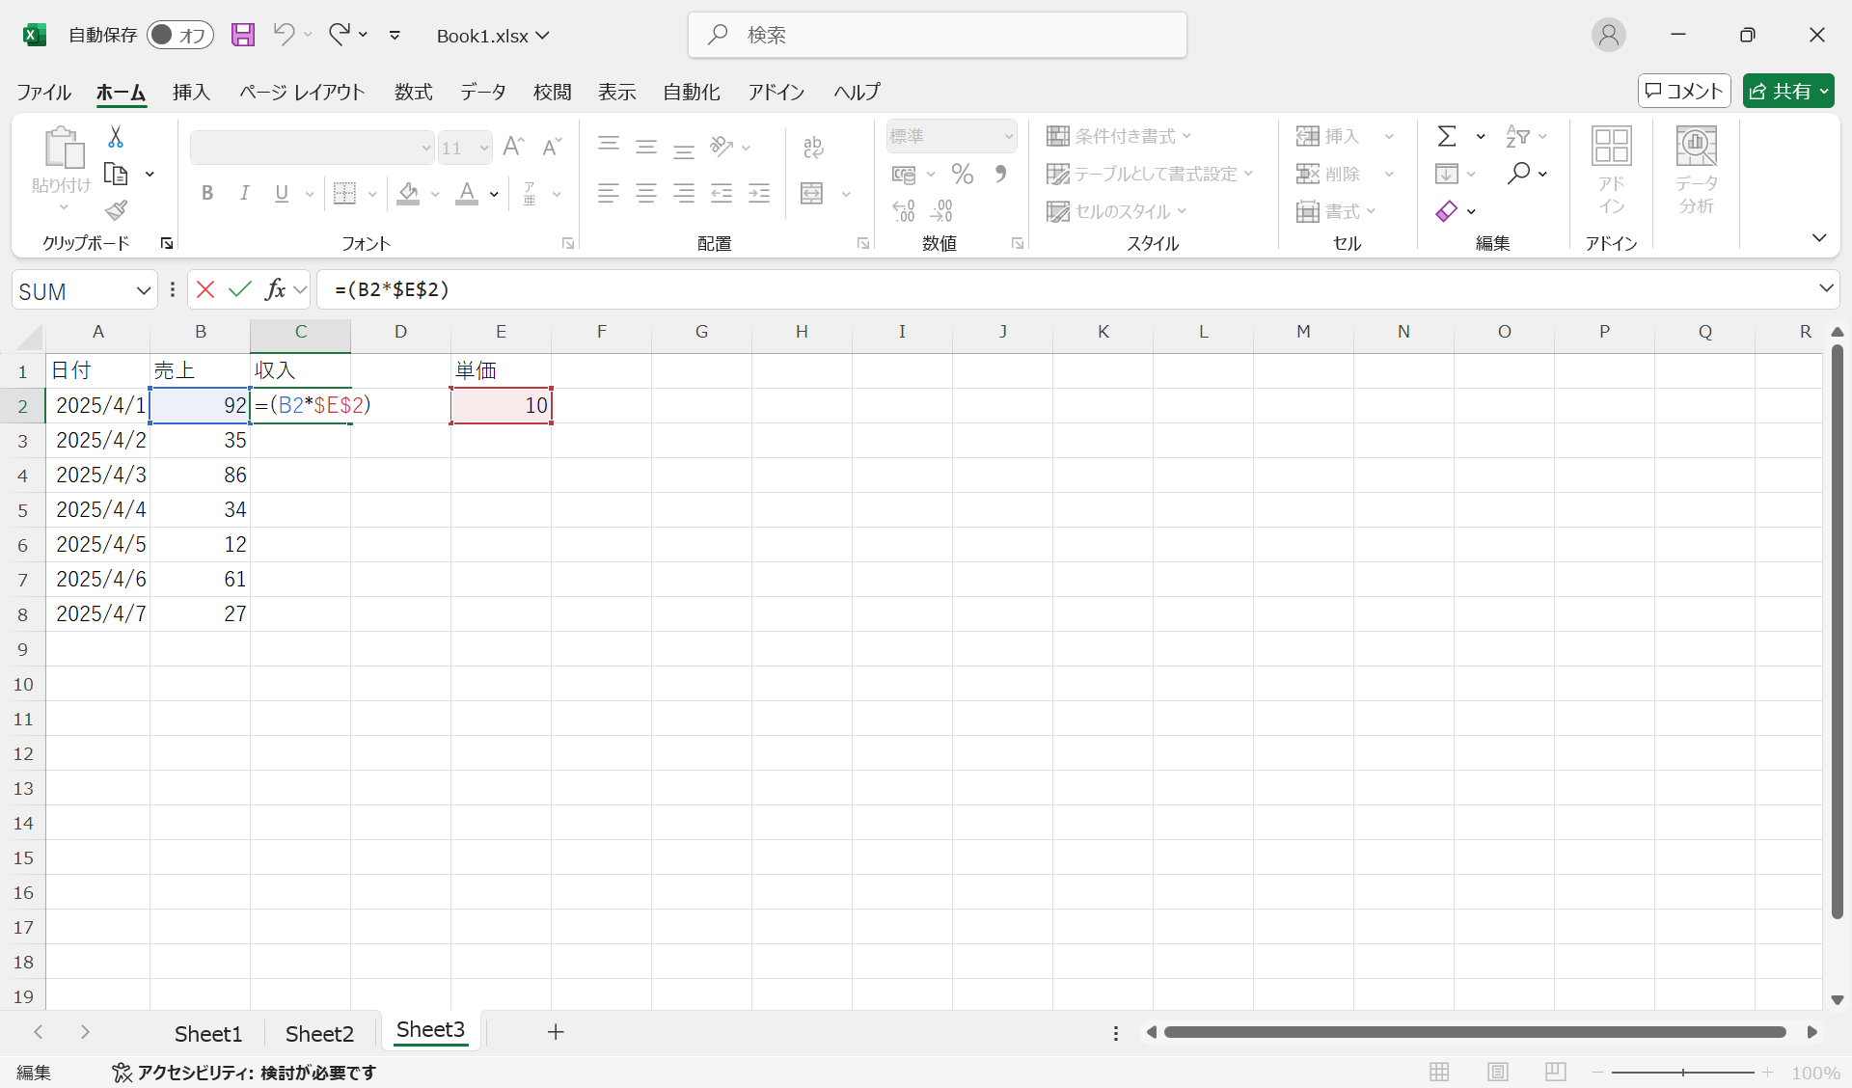Click the コメント button
This screenshot has height=1088, width=1852.
(x=1684, y=91)
